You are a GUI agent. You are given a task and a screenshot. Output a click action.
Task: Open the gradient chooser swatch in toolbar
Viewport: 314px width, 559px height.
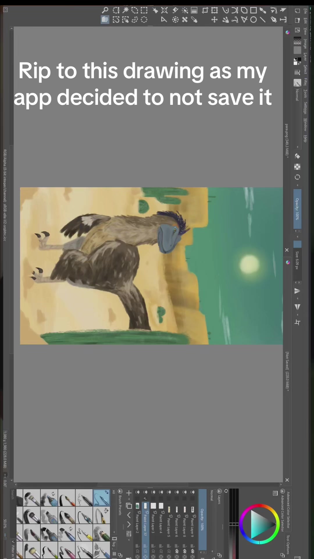[x=297, y=41]
